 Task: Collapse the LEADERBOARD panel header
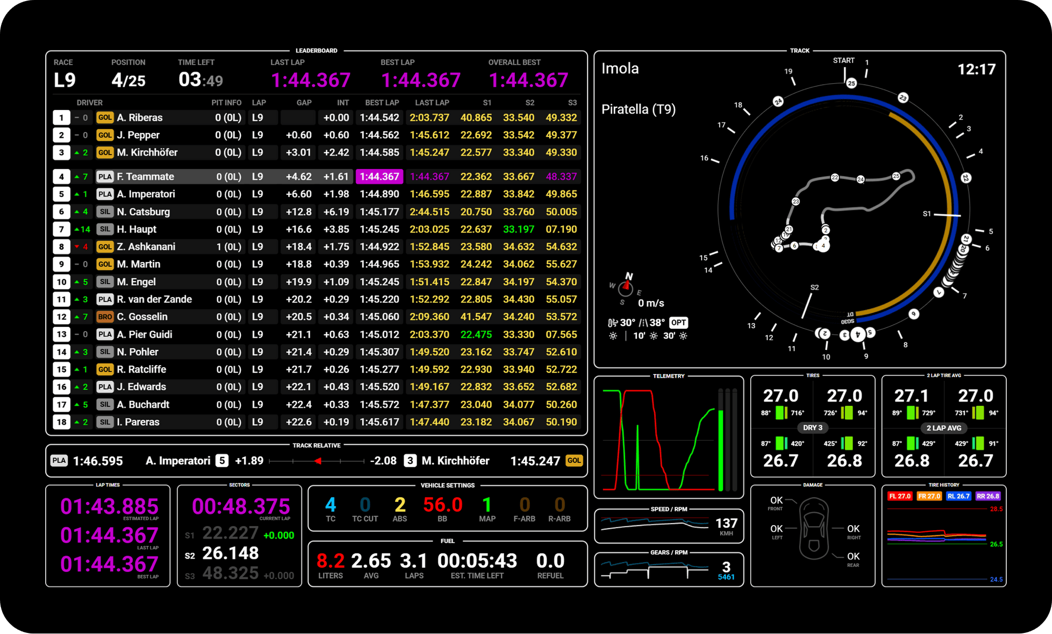pos(316,51)
